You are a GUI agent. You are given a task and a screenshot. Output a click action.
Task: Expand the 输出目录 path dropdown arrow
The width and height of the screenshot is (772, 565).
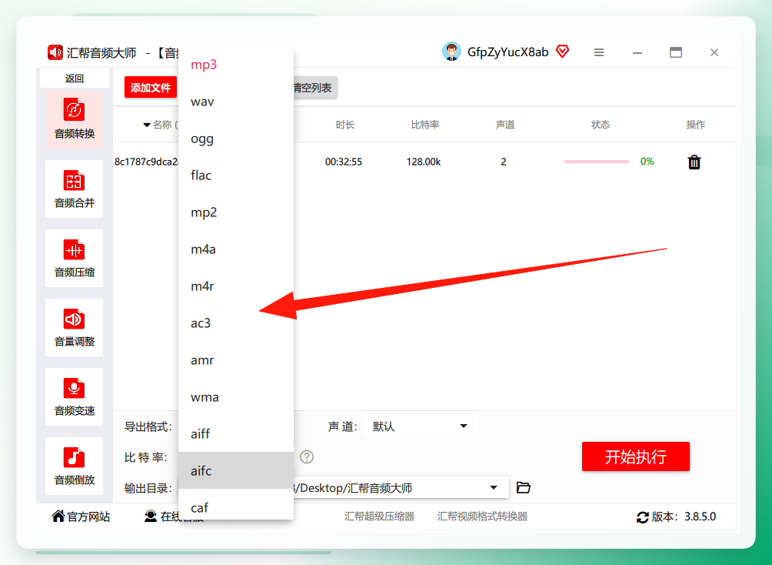494,487
